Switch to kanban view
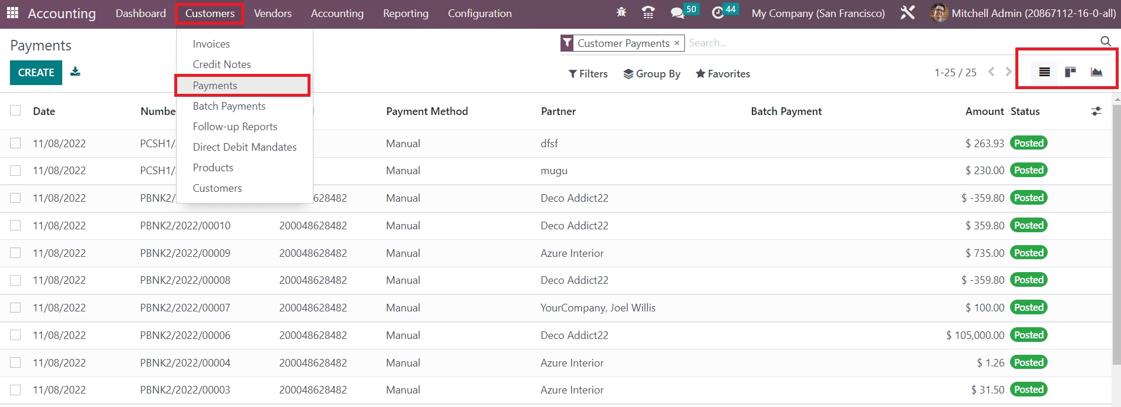Screen dimensions: 1121x407 [1070, 72]
